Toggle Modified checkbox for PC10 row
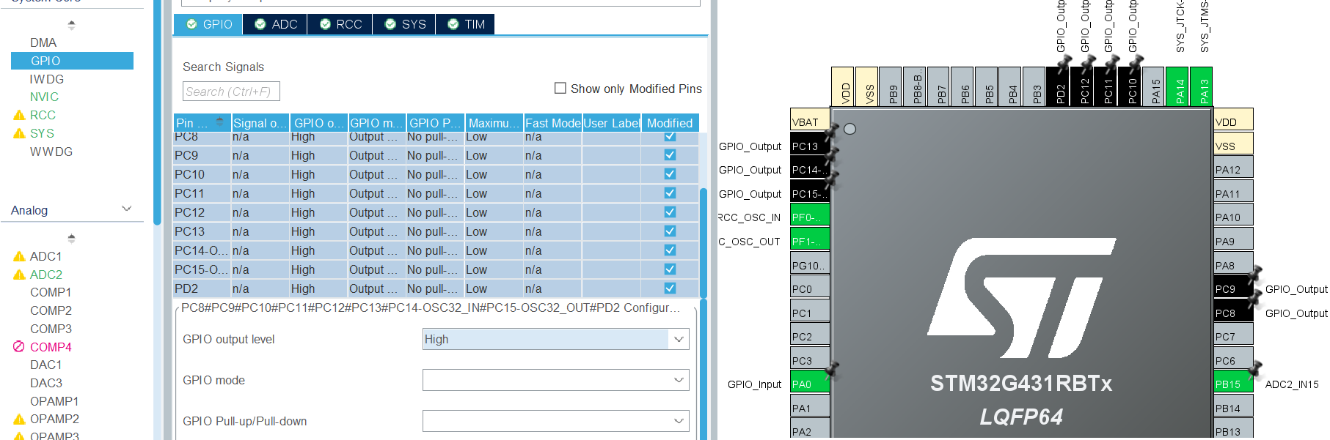This screenshot has height=440, width=1330. [x=670, y=174]
